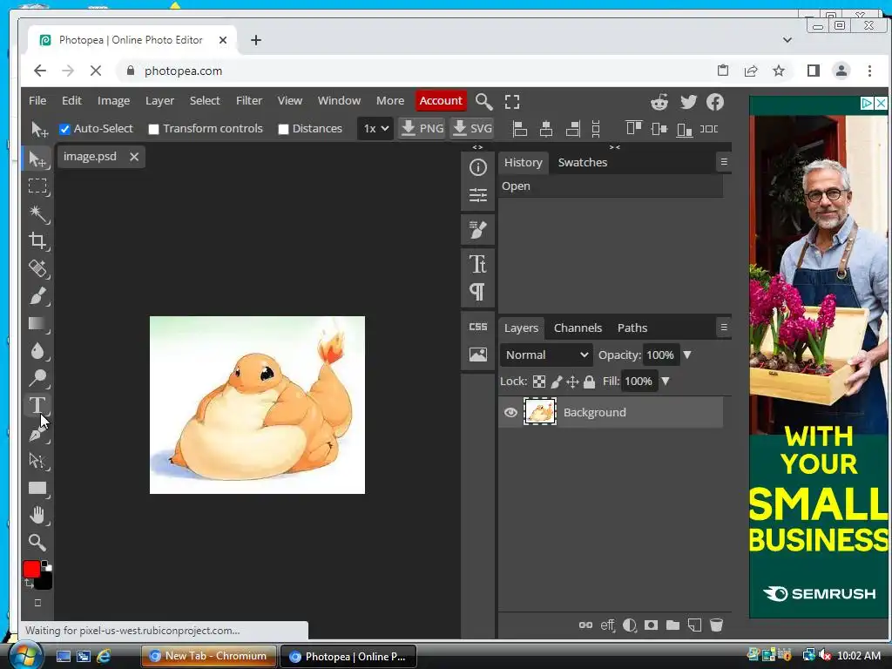Toggle lock transparent pixels icon

tap(538, 382)
